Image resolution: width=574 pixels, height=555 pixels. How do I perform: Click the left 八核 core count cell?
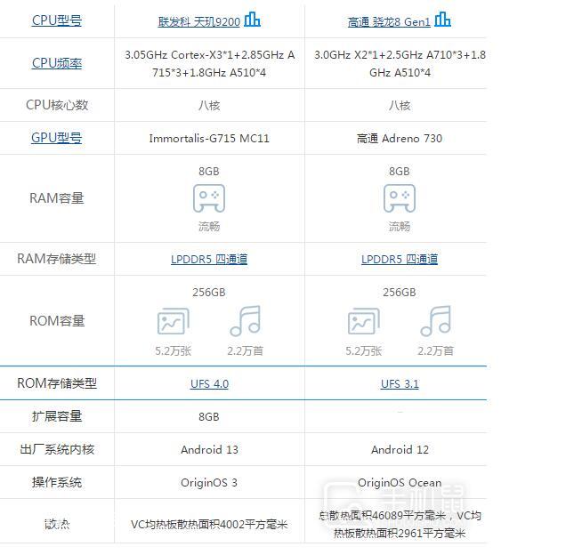point(209,105)
